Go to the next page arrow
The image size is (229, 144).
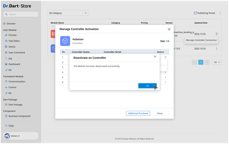[207, 62]
